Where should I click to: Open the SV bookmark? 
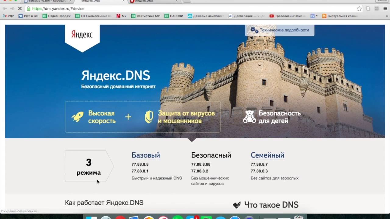click(314, 16)
